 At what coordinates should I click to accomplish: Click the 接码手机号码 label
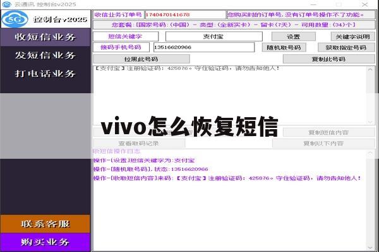click(121, 47)
